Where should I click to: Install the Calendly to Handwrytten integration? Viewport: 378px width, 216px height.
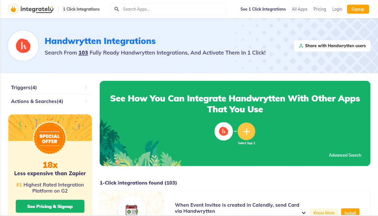tap(350, 212)
